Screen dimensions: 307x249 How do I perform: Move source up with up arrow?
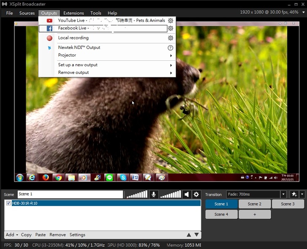tap(189, 235)
